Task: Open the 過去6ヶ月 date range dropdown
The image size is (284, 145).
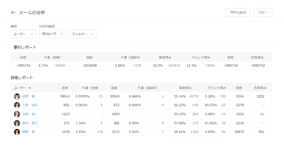Action: pyautogui.click(x=53, y=34)
